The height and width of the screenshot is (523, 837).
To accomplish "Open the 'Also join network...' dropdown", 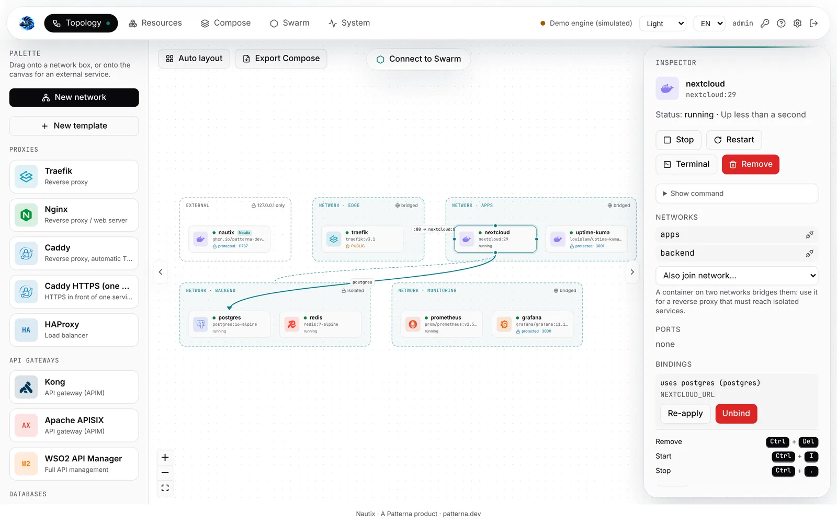I will point(737,276).
